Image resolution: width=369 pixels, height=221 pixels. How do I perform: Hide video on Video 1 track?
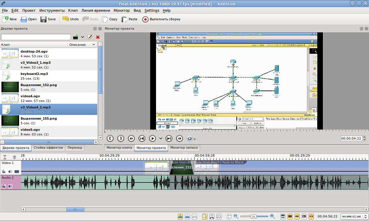17,172
